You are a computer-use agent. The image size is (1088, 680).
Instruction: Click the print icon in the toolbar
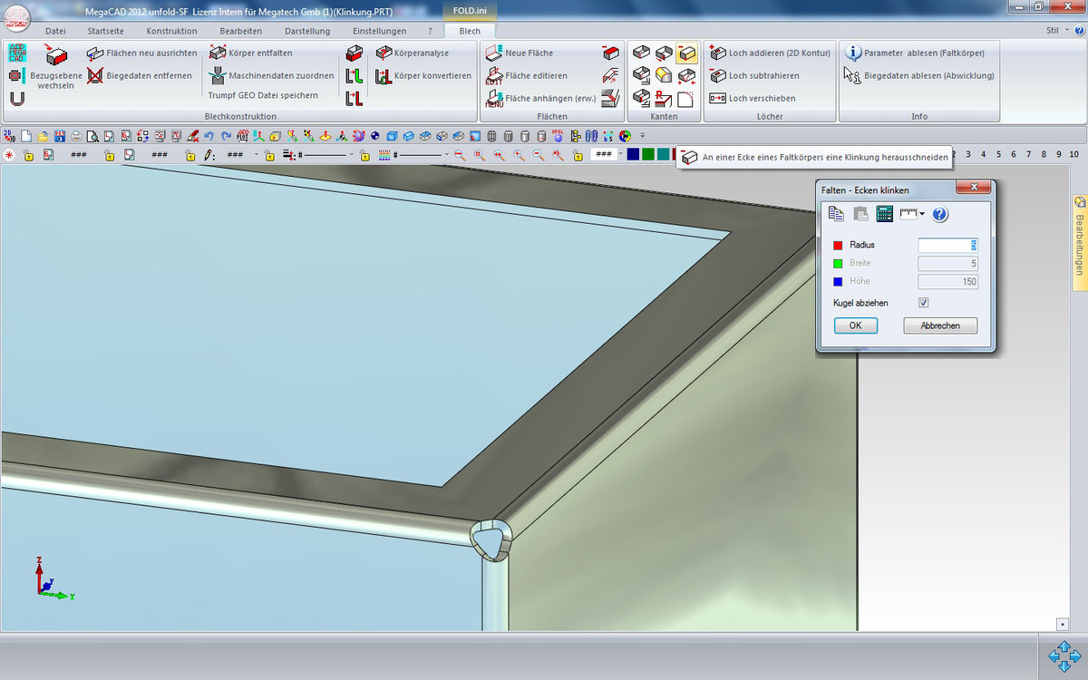tap(76, 137)
